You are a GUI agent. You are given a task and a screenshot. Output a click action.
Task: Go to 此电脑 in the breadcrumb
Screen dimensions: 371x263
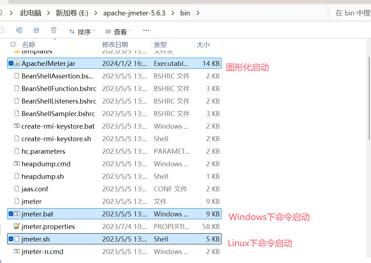tap(31, 13)
